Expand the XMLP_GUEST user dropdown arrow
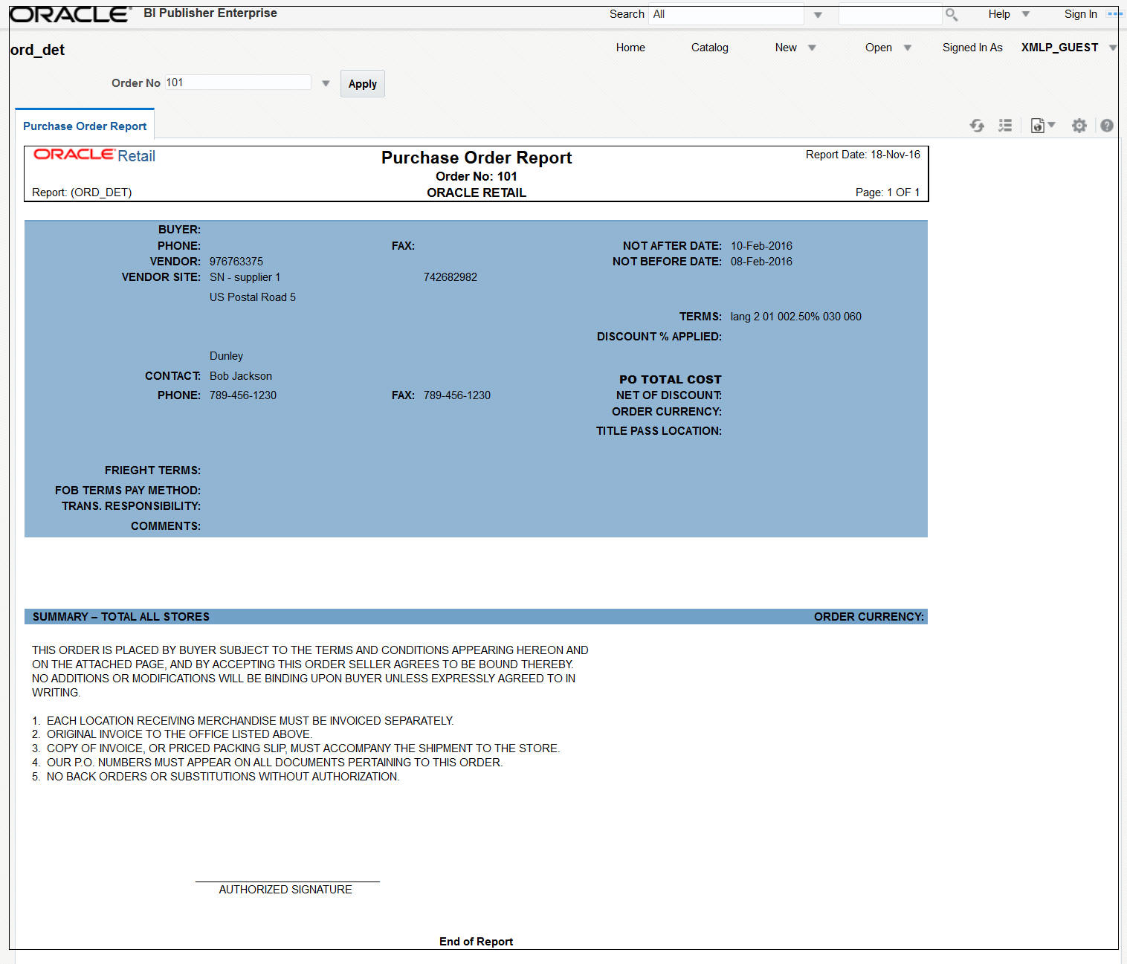 (1113, 48)
